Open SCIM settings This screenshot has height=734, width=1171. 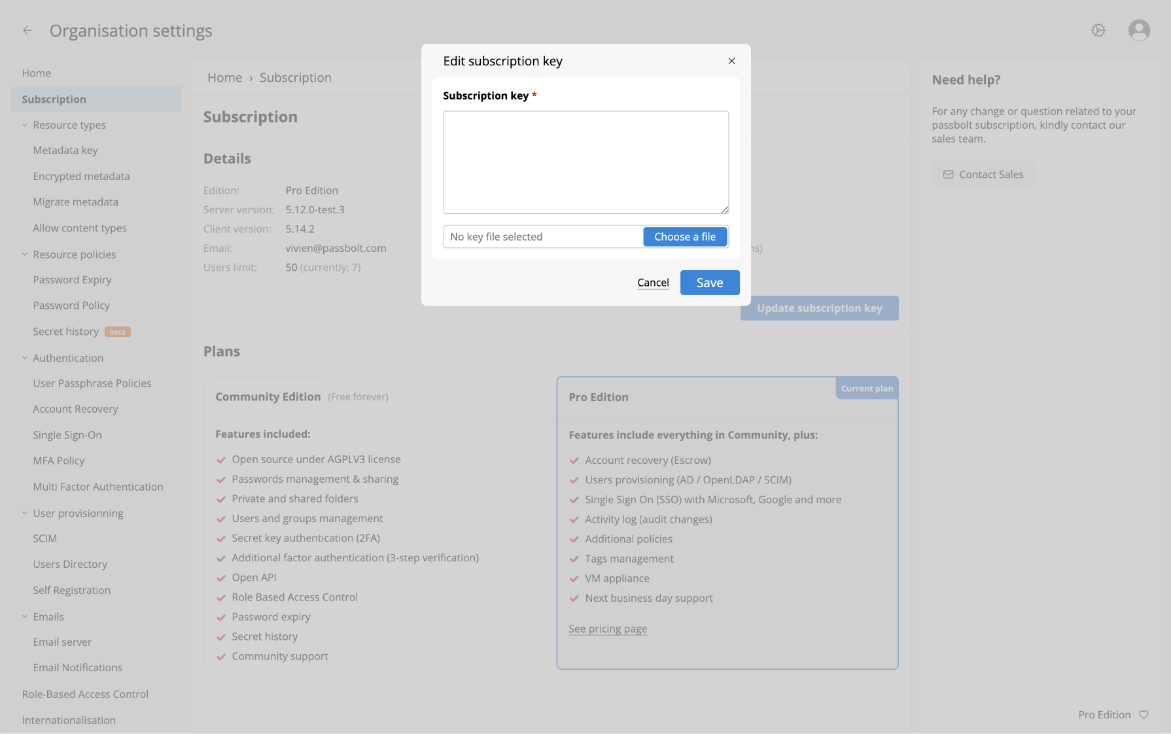click(x=45, y=538)
